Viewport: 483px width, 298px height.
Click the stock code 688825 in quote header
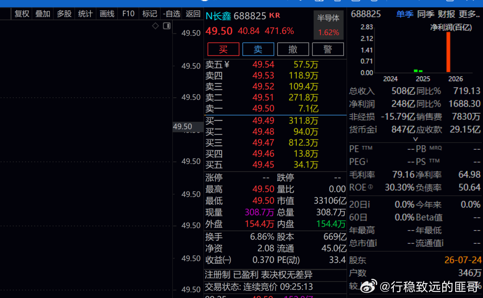click(250, 16)
